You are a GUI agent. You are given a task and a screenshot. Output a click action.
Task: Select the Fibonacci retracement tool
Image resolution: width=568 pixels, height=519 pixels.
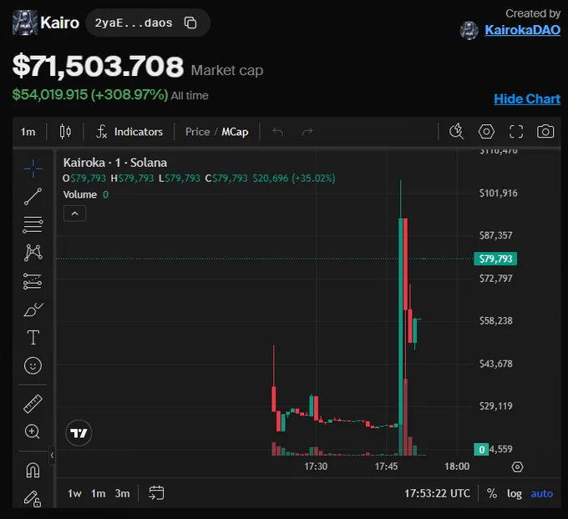(33, 224)
